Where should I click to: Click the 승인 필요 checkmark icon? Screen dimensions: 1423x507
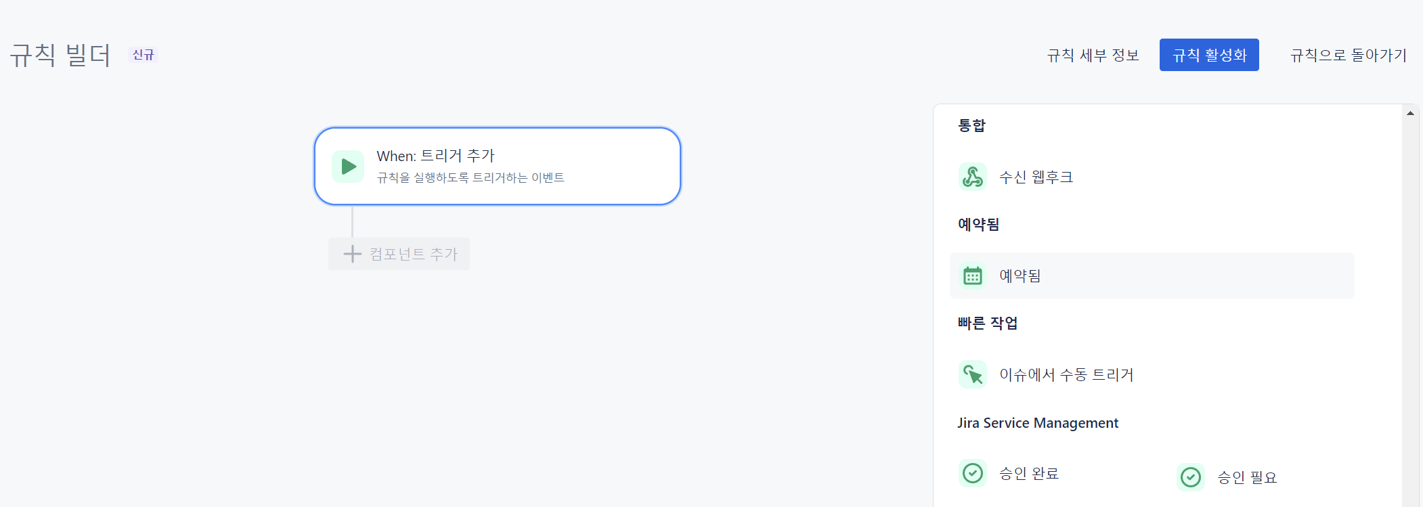[1191, 477]
